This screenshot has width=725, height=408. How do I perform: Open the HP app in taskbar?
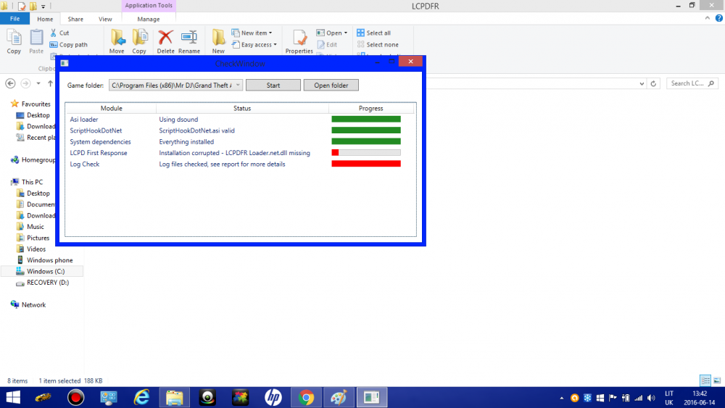coord(273,397)
